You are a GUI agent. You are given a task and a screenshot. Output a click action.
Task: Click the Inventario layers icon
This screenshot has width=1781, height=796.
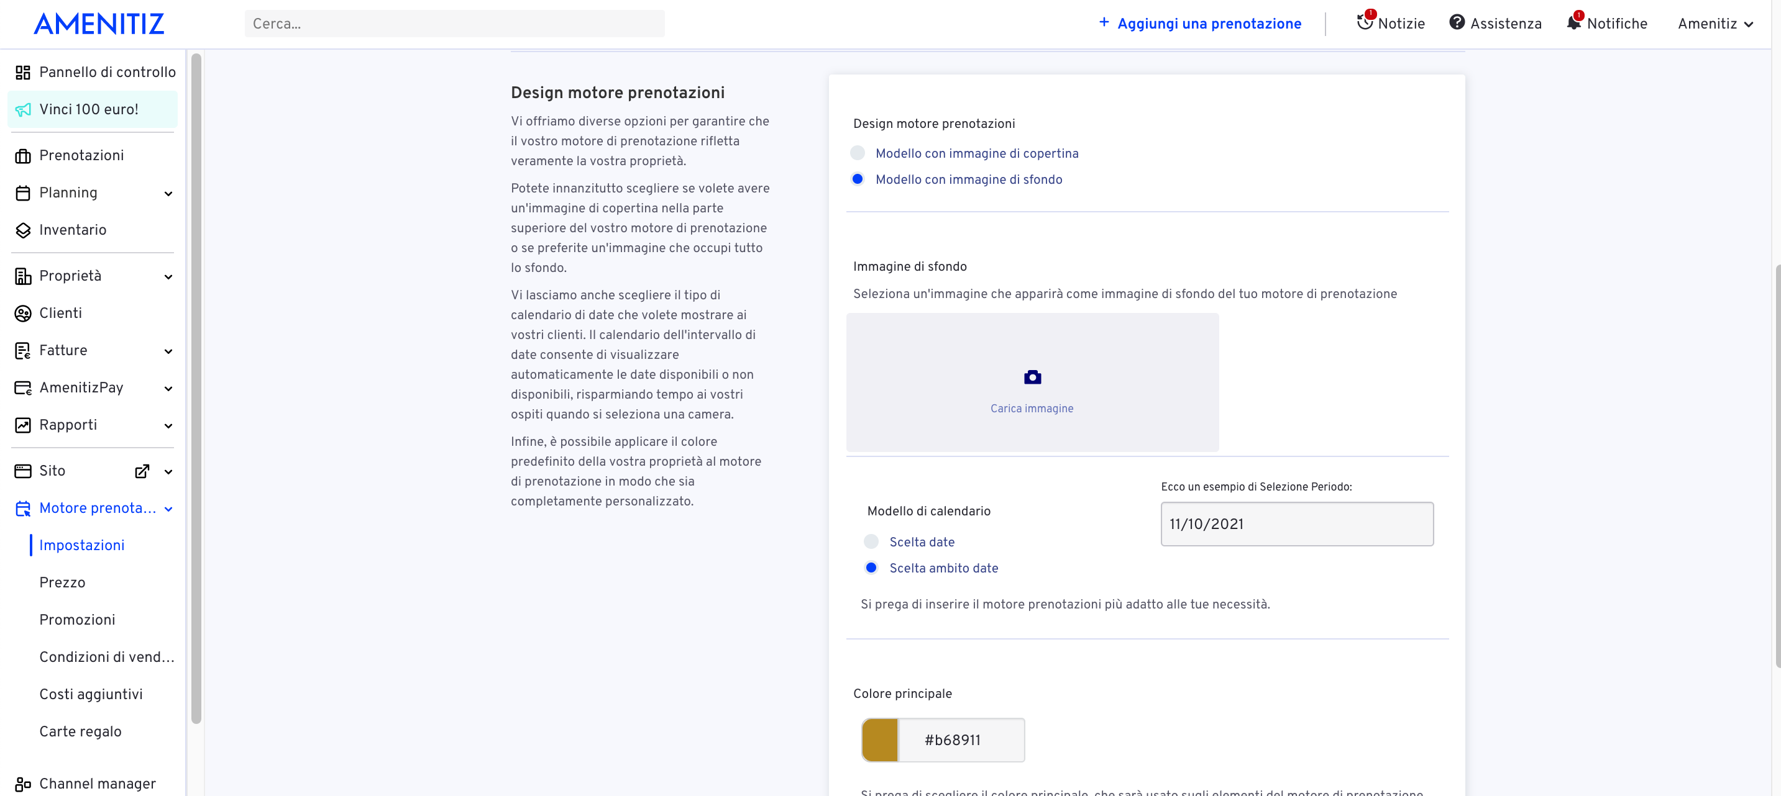[23, 231]
